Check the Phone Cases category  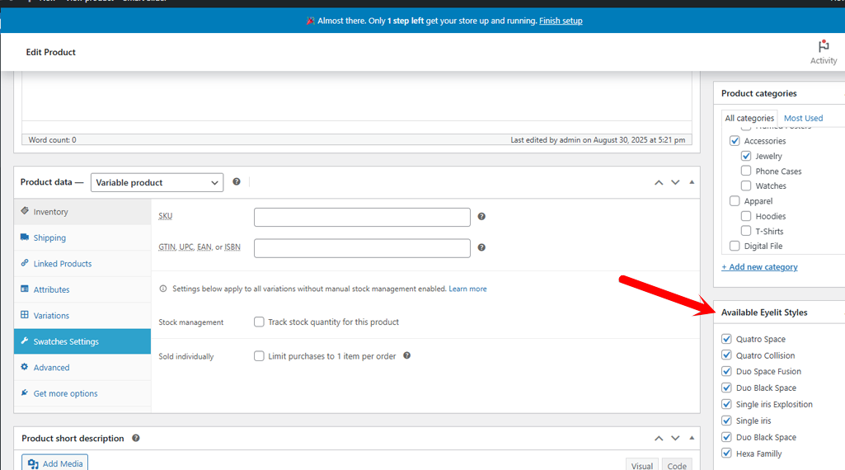tap(746, 172)
